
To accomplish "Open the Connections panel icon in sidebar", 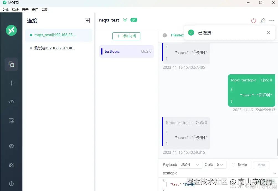I will tap(11, 64).
